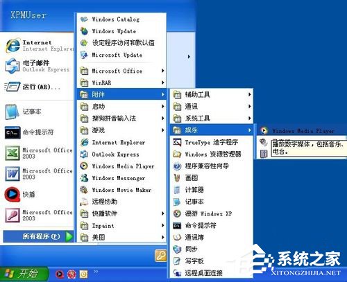Launch Microsoft Office Word 2003 icon
Screen dimensions: 347x282
pyautogui.click(x=12, y=174)
